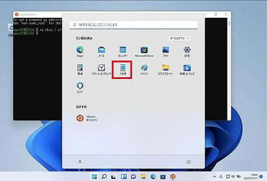Open Widgets from the taskbar

pos(124,177)
